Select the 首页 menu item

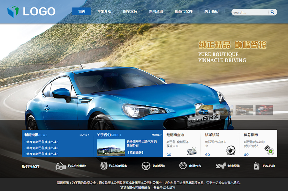point(82,11)
